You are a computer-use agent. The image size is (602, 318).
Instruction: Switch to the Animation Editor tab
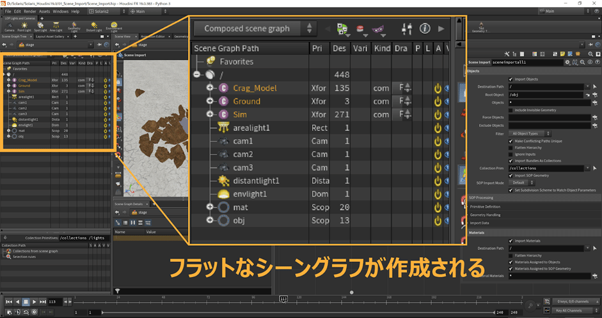coord(152,37)
